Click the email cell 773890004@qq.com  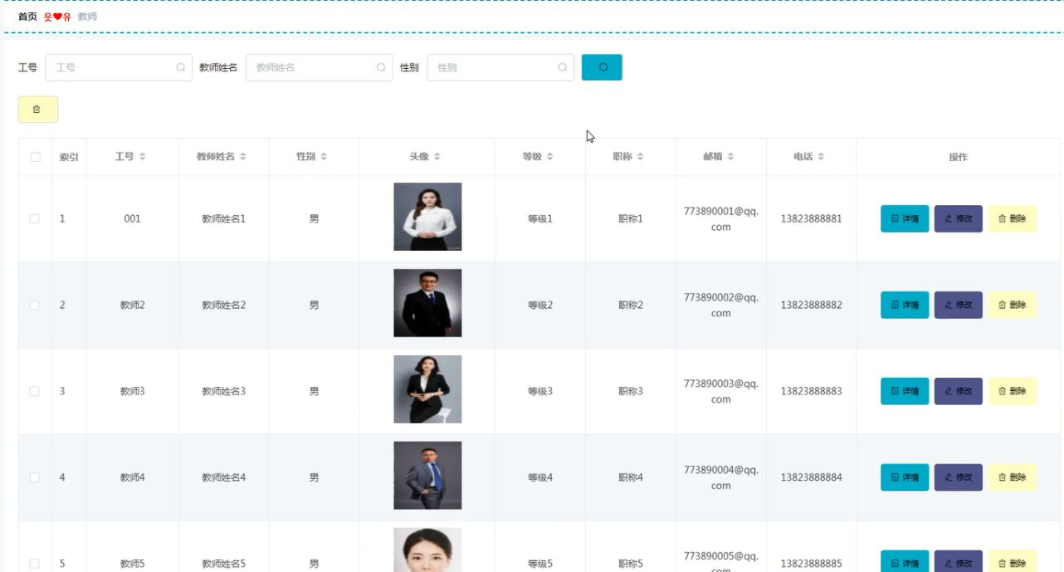tap(721, 477)
